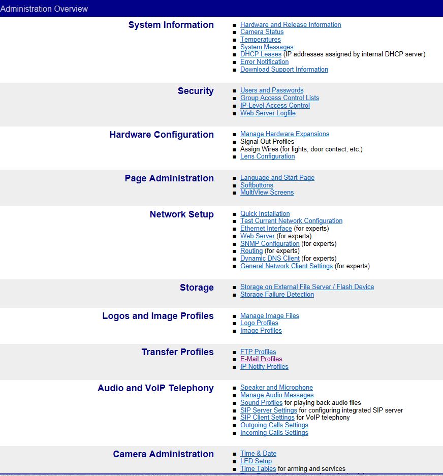
Task: Go to Outgoing Calls Settings
Action: point(274,425)
